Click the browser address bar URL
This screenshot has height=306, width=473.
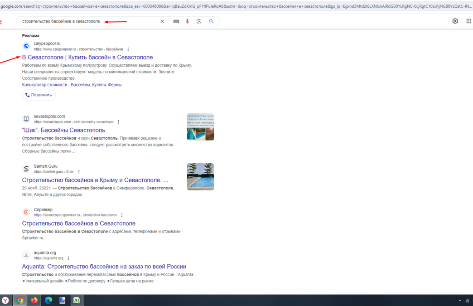(x=236, y=6)
